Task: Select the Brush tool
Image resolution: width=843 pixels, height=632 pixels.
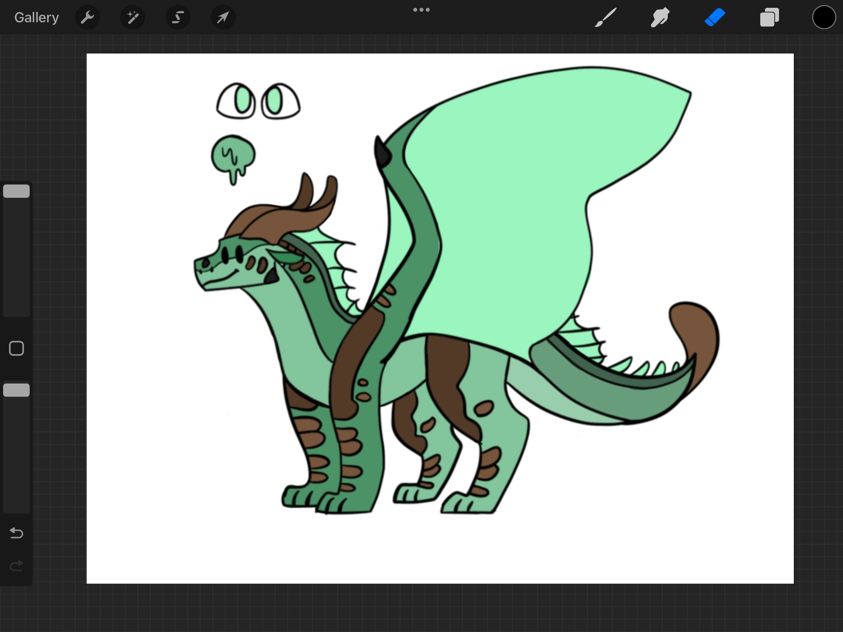Action: point(605,18)
